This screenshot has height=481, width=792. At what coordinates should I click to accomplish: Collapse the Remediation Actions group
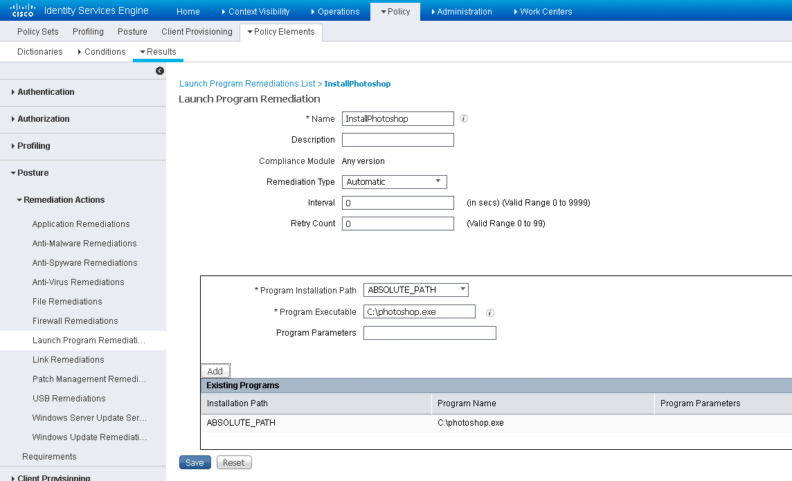61,200
